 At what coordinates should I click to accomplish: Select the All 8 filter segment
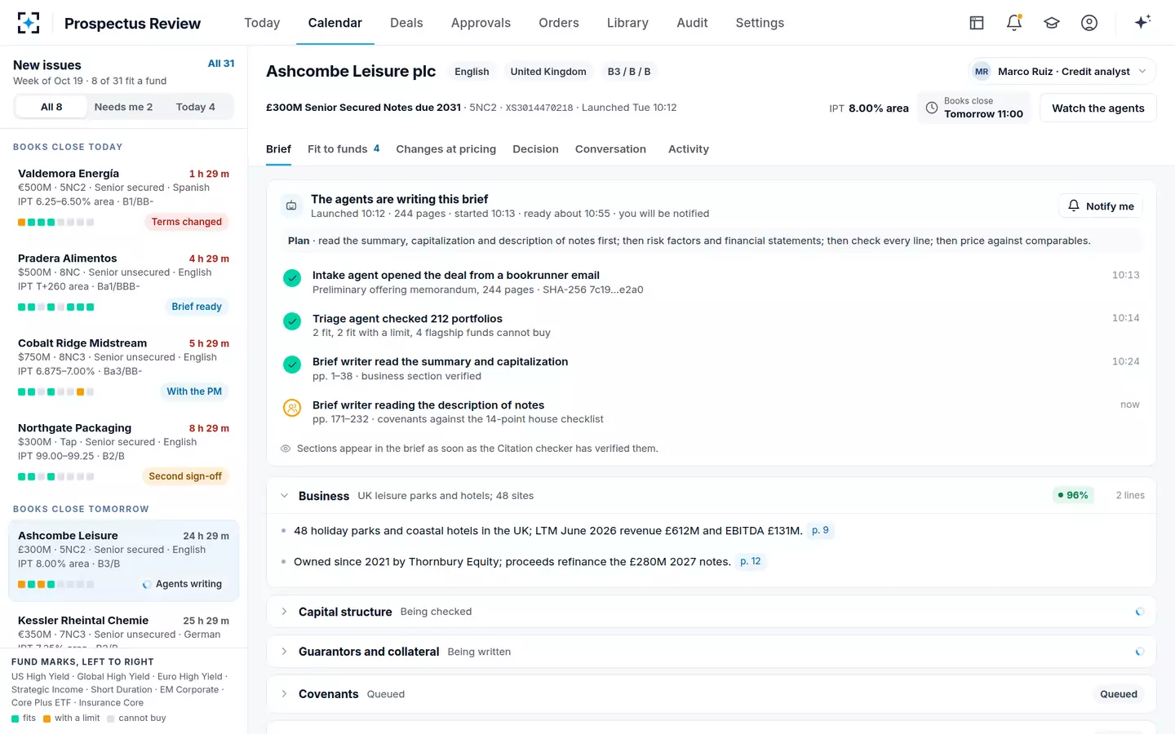pyautogui.click(x=51, y=107)
